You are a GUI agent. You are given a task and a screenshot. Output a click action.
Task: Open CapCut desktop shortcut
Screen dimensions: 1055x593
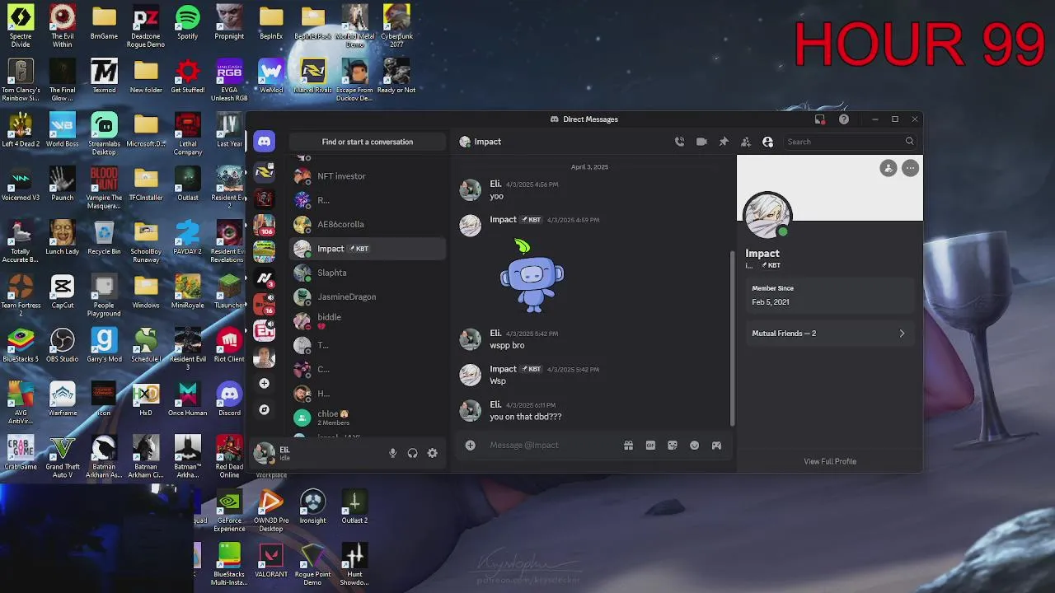(62, 292)
